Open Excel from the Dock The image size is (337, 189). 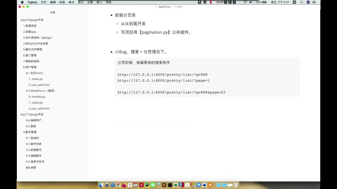176,185
